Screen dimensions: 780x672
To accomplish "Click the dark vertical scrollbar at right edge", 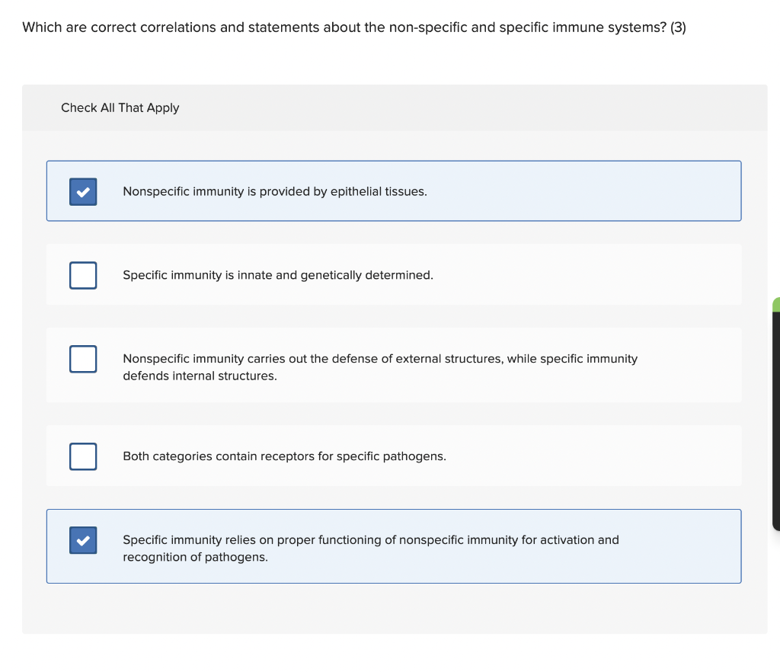I will point(775,421).
